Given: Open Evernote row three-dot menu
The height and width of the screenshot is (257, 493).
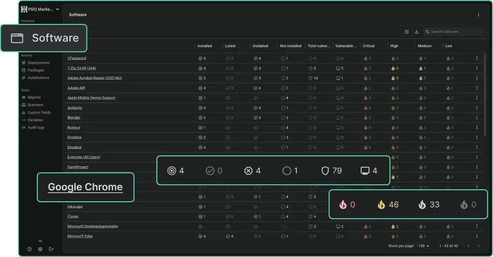Looking at the screenshot, I should pyautogui.click(x=477, y=157).
